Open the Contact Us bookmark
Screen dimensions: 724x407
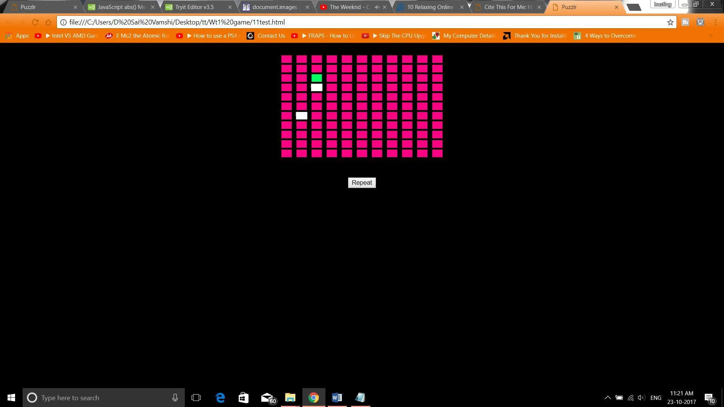266,36
